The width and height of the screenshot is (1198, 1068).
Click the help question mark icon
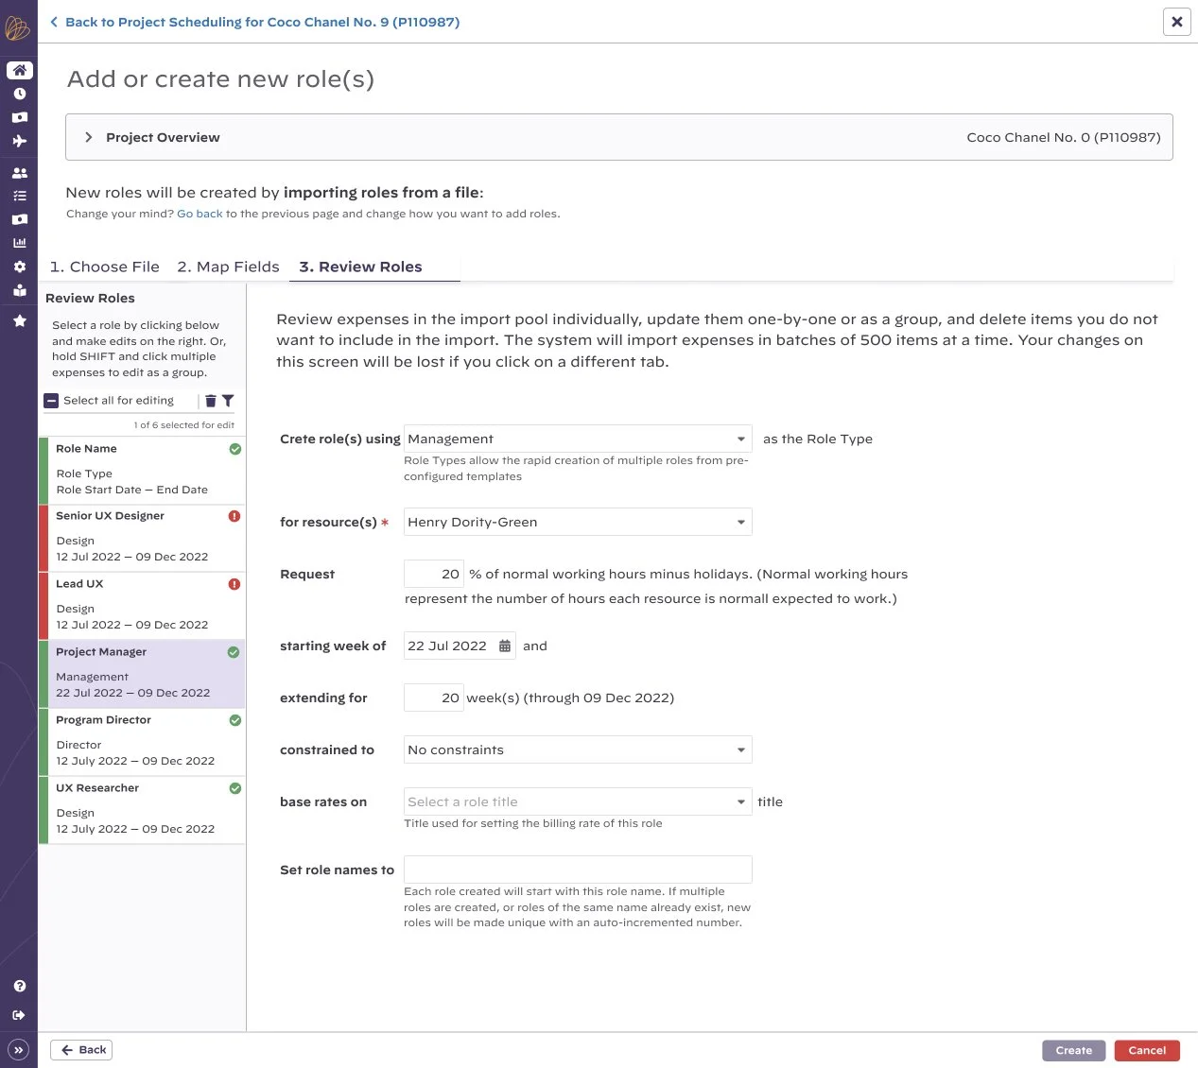coord(19,986)
